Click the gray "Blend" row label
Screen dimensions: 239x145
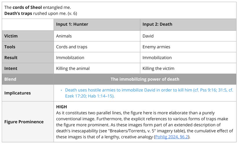point(10,79)
